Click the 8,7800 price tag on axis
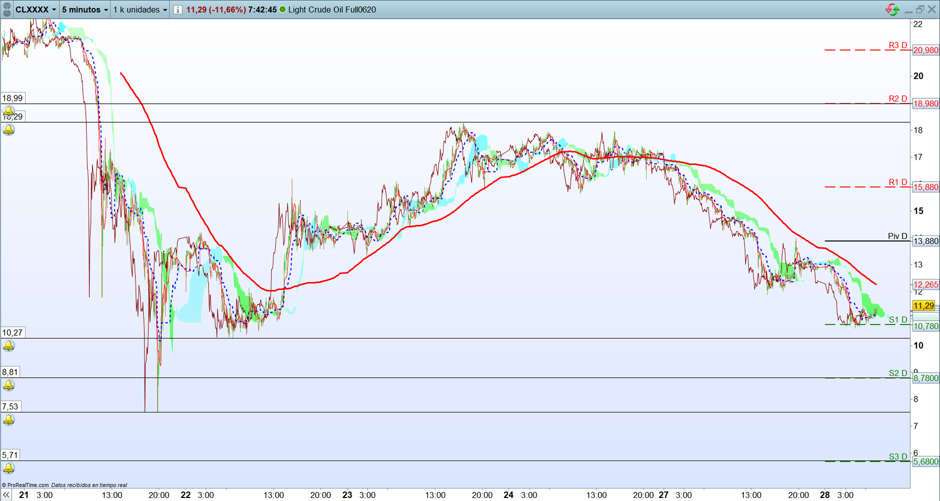Viewport: 940px width, 501px height. (925, 378)
